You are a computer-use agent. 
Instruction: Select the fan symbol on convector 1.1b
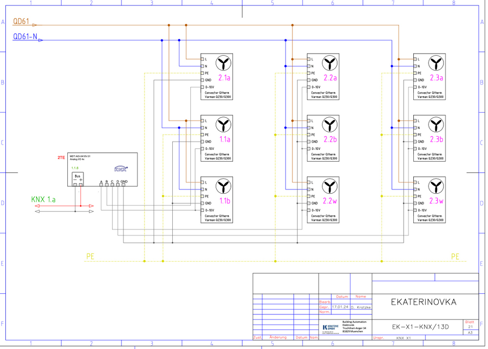tap(224, 186)
